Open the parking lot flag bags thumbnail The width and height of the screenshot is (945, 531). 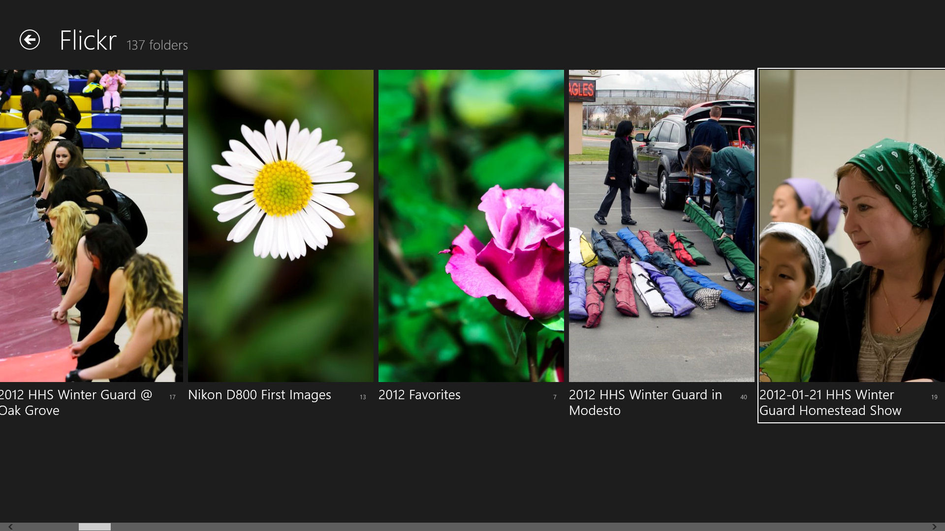661,226
